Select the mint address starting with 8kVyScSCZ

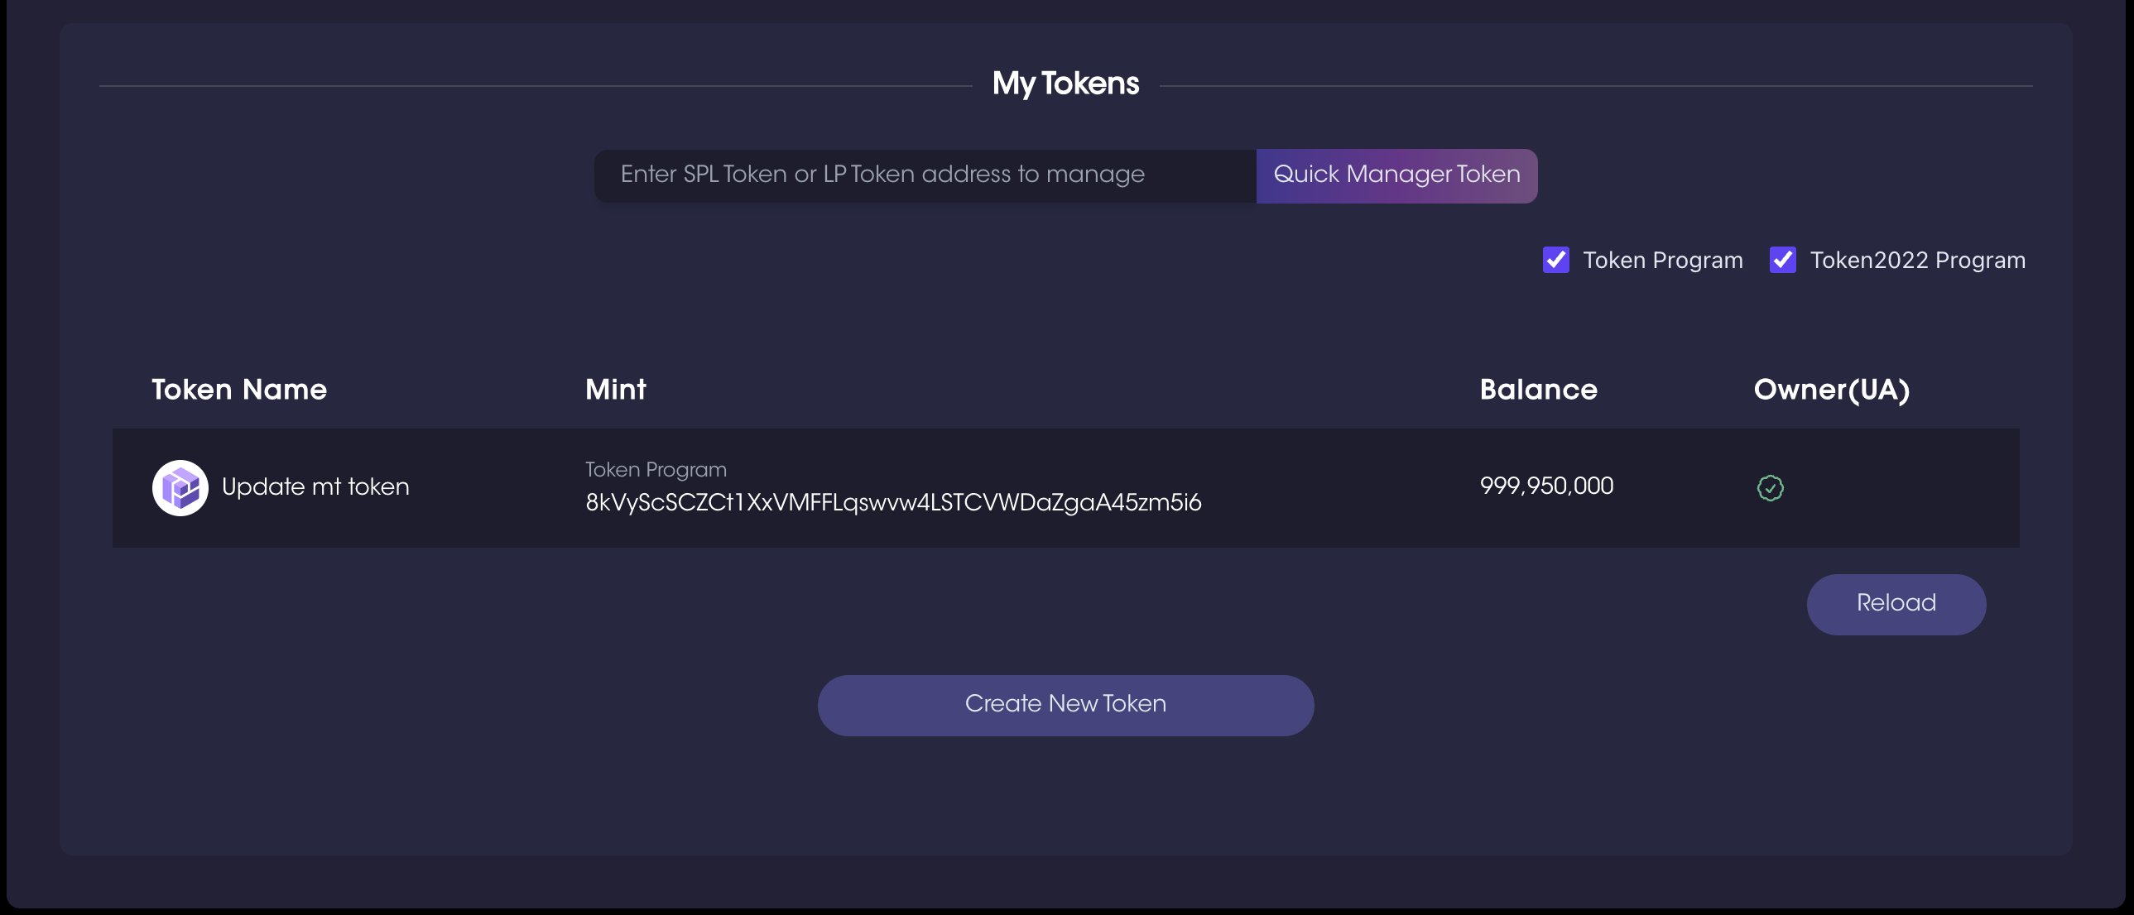coord(893,503)
